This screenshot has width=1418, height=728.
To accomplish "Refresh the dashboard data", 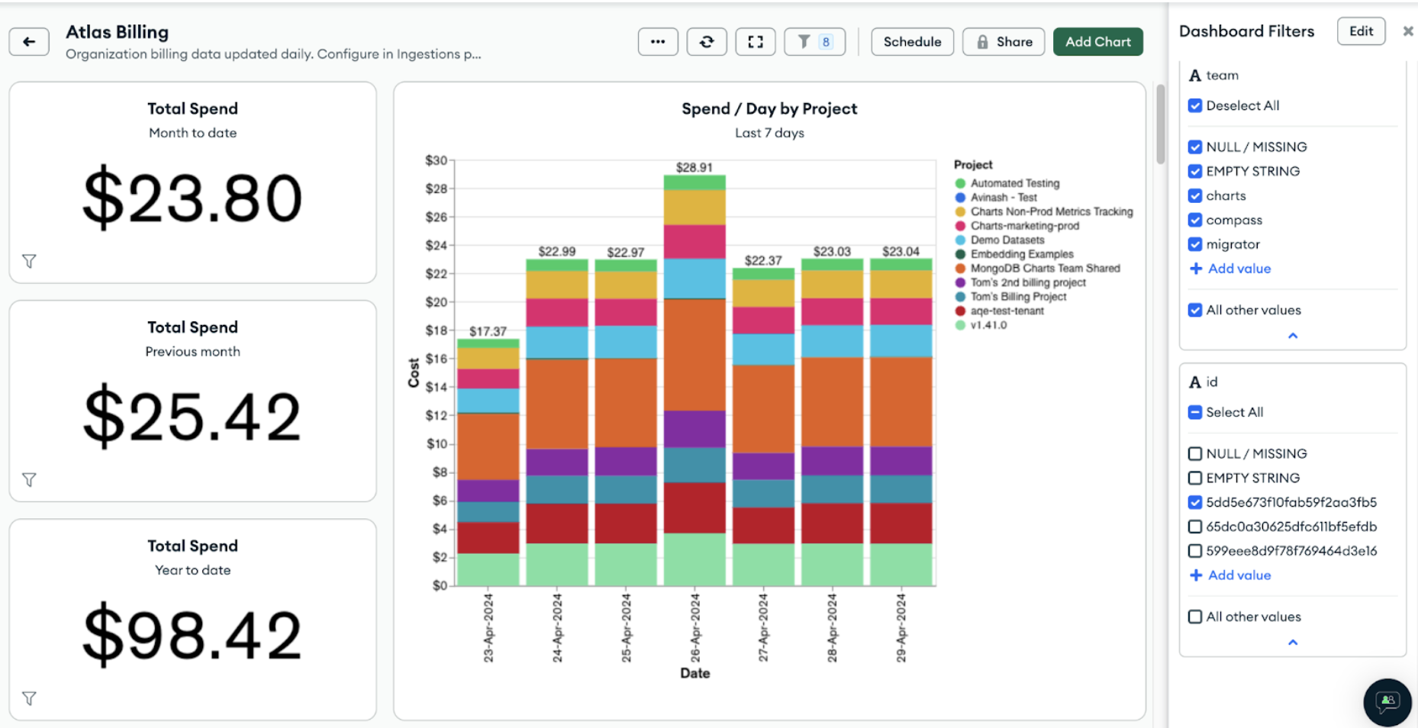I will pyautogui.click(x=706, y=42).
